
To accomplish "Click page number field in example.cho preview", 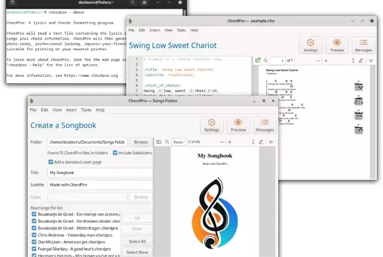I will pos(278,61).
